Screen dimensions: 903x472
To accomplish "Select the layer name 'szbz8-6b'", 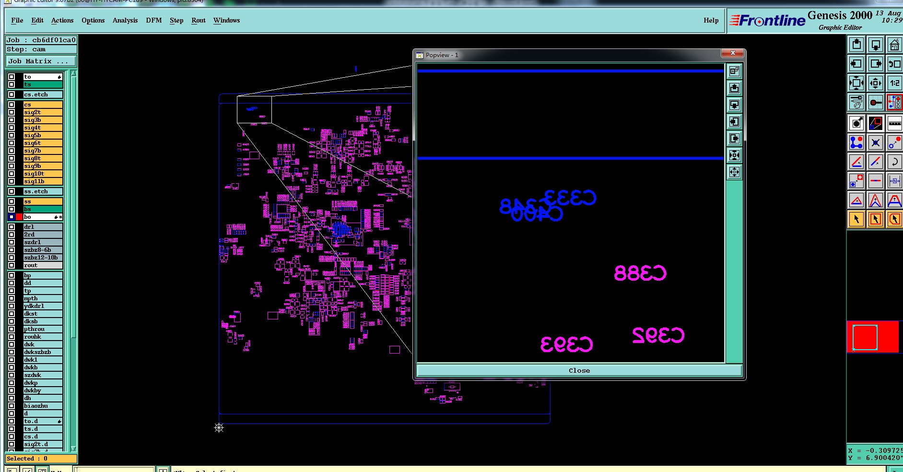I will click(x=43, y=250).
